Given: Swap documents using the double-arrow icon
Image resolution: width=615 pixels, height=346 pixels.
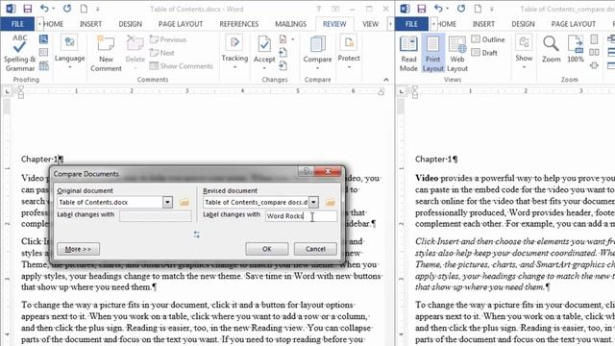Looking at the screenshot, I should click(x=196, y=235).
